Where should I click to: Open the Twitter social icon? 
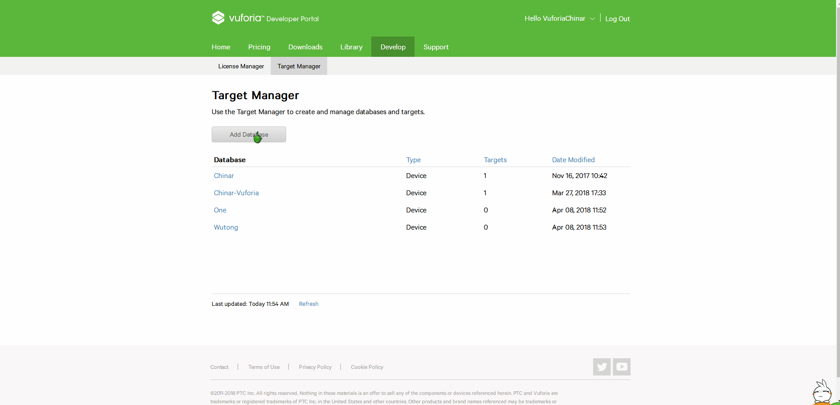pyautogui.click(x=601, y=367)
